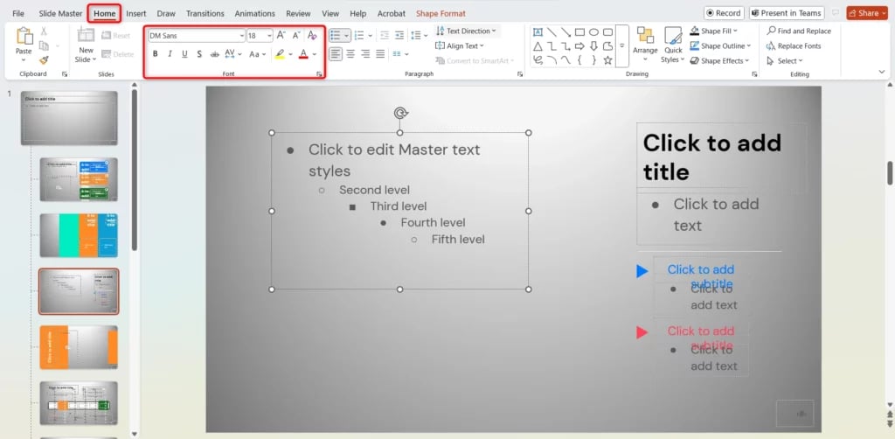Open the font name dropdown DM Sans
This screenshot has width=895, height=439.
[241, 35]
